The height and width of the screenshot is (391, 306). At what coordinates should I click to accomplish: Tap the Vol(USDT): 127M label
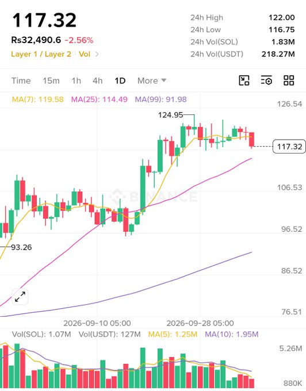pos(109,334)
